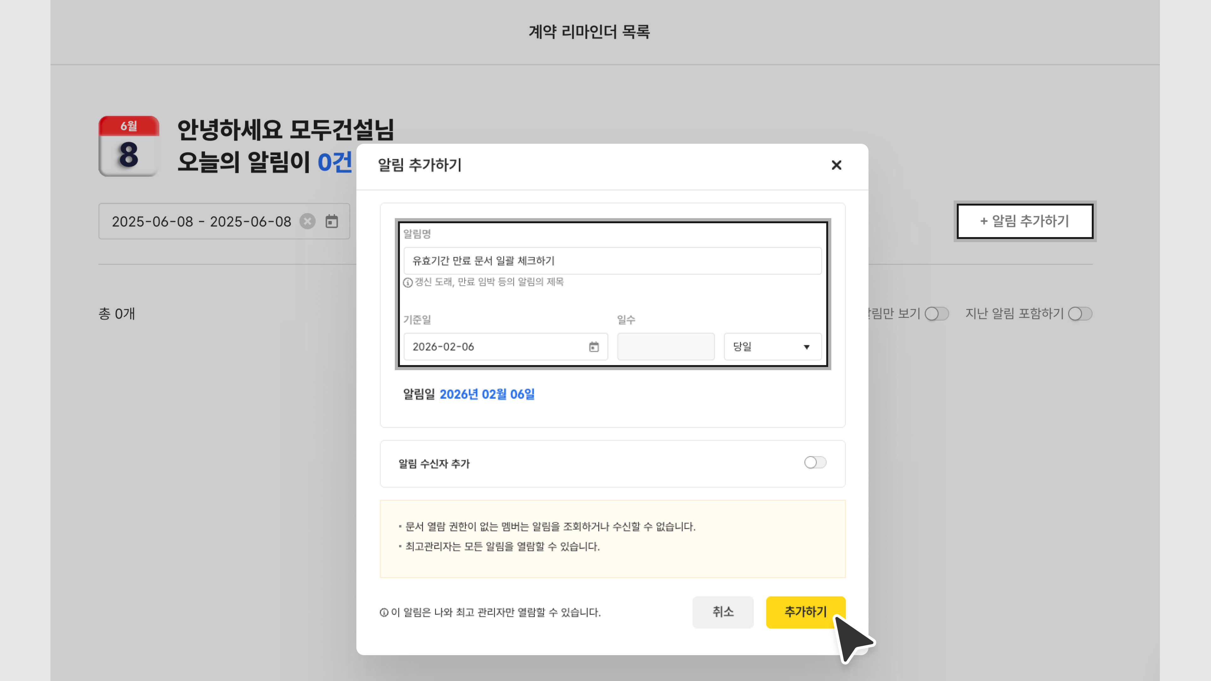Click calendar icon next to date range
Viewport: 1211px width, 681px height.
[x=332, y=221]
